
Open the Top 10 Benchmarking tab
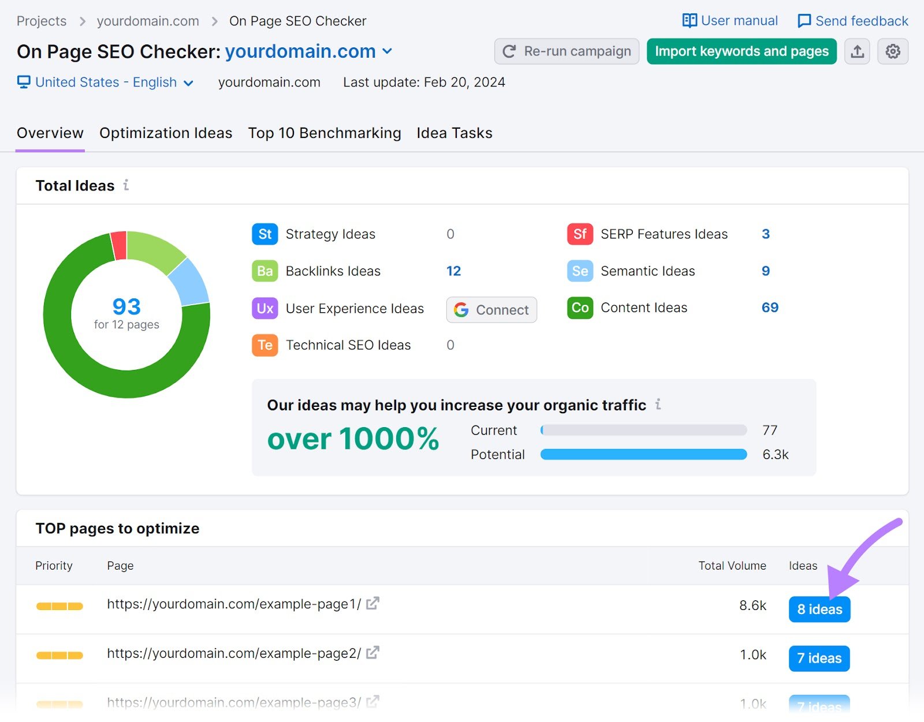pyautogui.click(x=325, y=133)
